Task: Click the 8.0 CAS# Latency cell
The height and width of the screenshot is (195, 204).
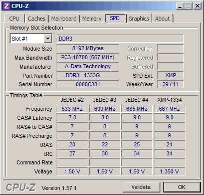Action: 105,117
